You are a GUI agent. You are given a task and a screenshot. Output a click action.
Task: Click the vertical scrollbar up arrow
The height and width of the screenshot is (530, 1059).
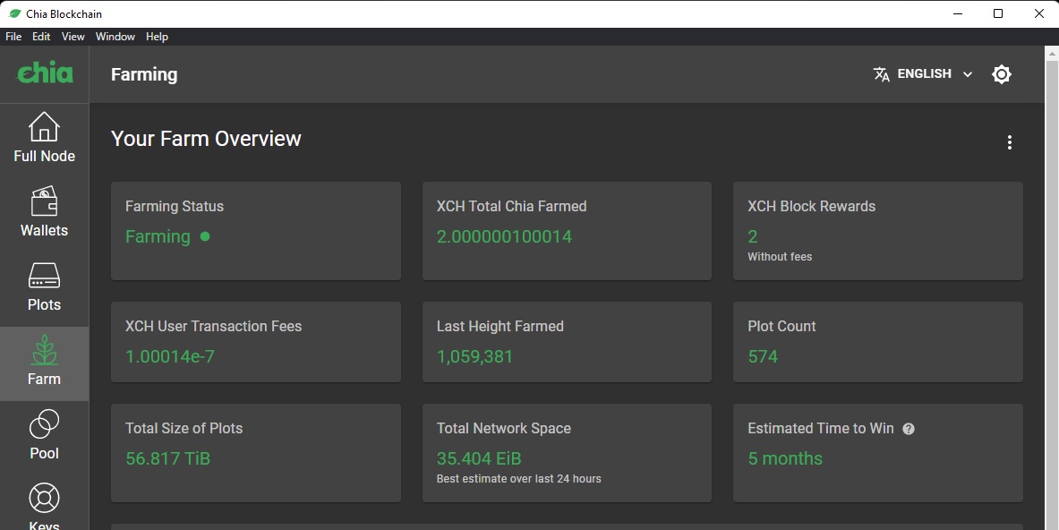pos(1052,53)
